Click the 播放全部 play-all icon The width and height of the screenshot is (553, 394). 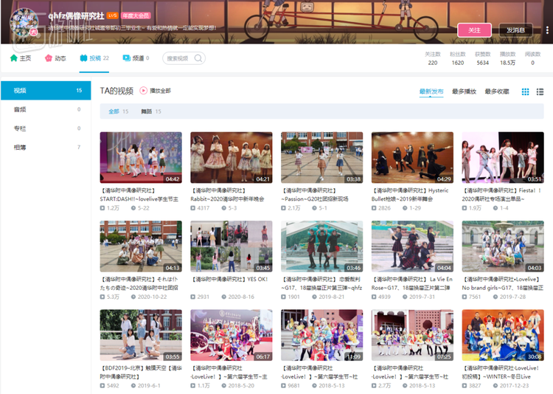pos(143,91)
